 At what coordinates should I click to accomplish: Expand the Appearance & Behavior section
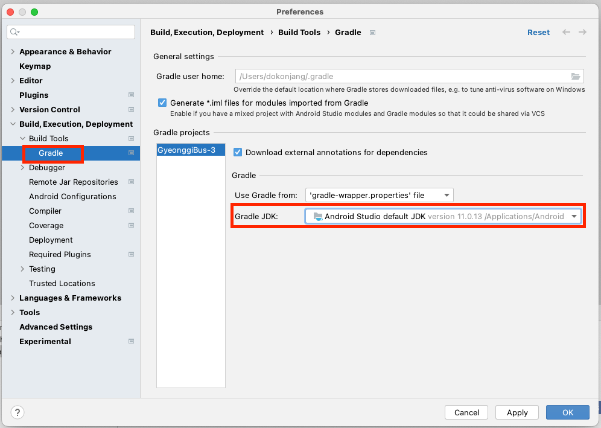tap(13, 51)
